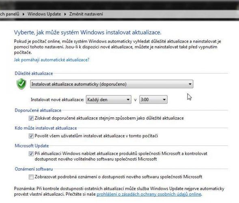
Task: Enable Zobrazovat podrobná oznámení checkbox
Action: [x=31, y=177]
